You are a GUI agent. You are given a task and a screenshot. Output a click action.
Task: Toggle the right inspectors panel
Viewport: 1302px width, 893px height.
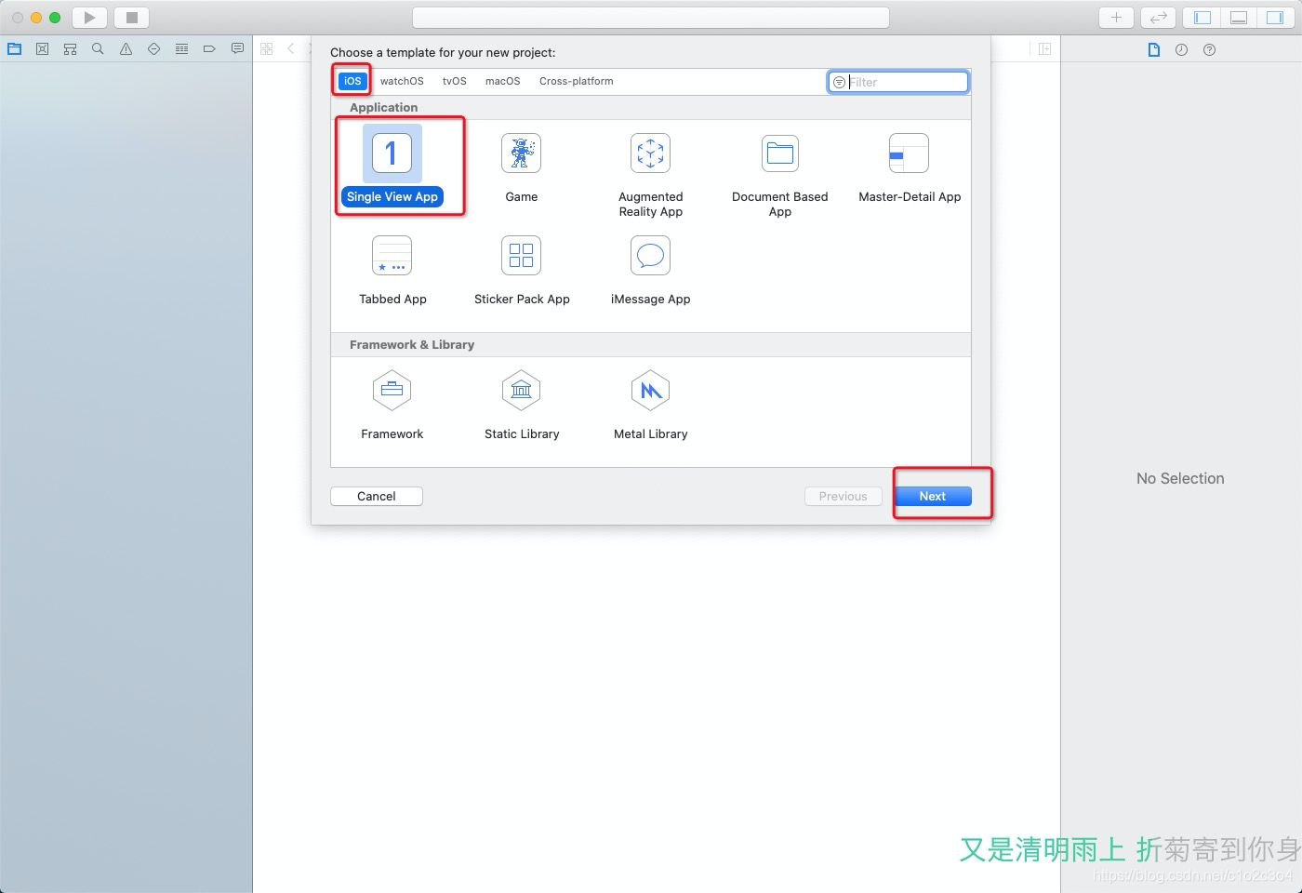point(1274,18)
